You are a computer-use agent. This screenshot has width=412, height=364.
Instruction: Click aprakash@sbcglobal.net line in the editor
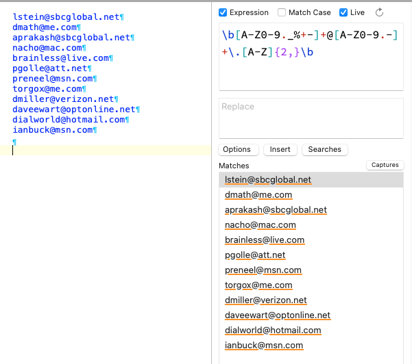(x=71, y=38)
